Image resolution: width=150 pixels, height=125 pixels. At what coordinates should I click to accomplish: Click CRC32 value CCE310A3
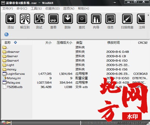pyautogui.click(x=140, y=74)
